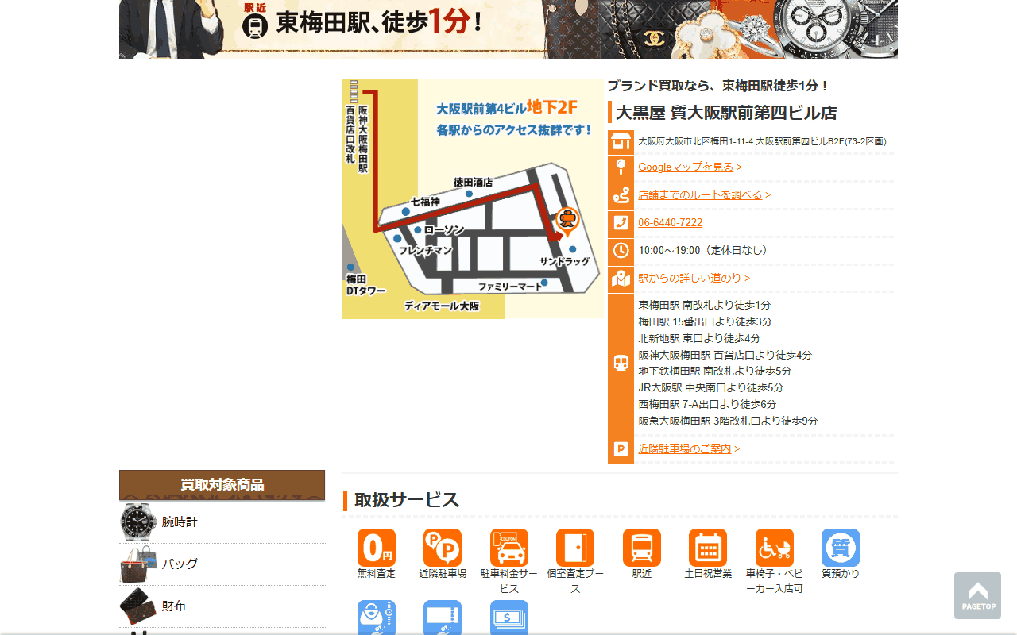Click 西梅田駅 7-A出口より徒歩6分 text
Viewport: 1017px width, 635px height.
tap(707, 405)
